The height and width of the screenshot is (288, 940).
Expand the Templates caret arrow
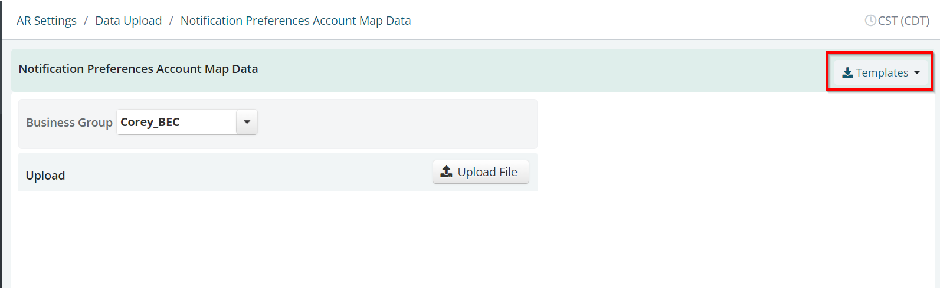coord(917,72)
